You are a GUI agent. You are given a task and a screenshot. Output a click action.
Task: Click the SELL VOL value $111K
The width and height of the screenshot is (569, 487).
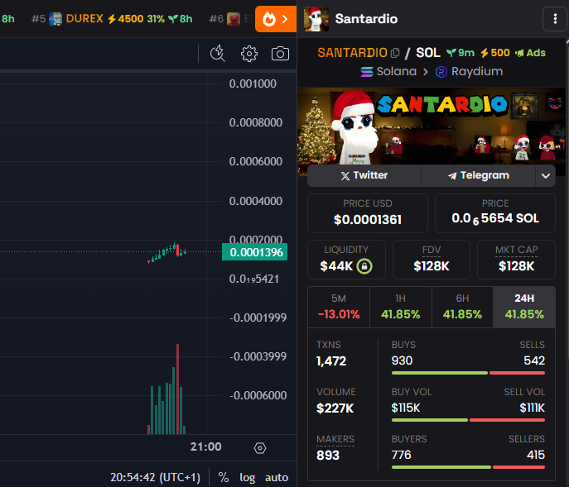pyautogui.click(x=532, y=408)
